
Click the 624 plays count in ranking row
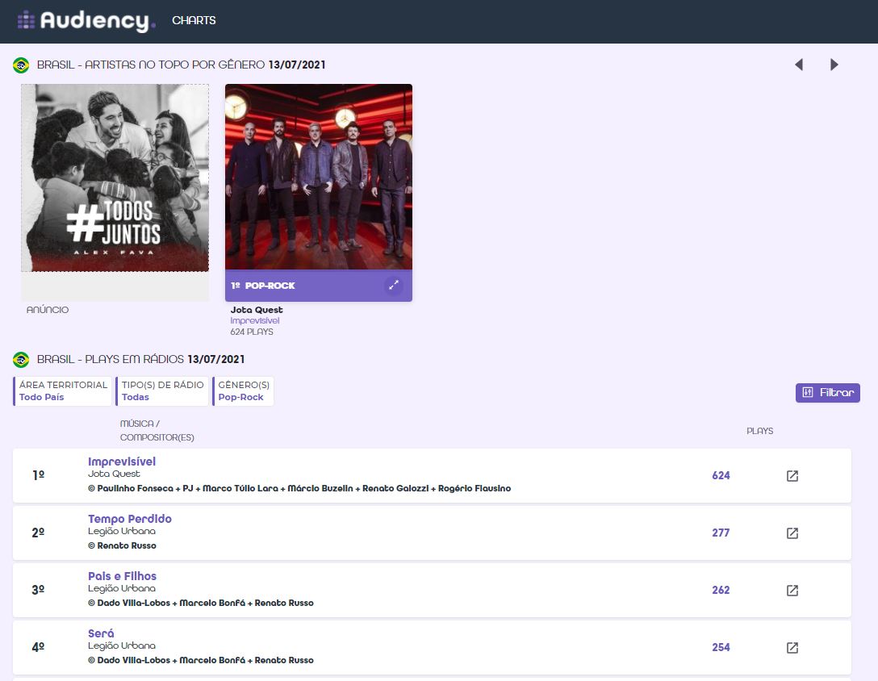point(721,475)
